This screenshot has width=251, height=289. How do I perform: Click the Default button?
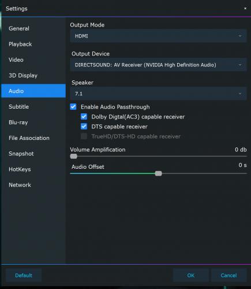24,275
